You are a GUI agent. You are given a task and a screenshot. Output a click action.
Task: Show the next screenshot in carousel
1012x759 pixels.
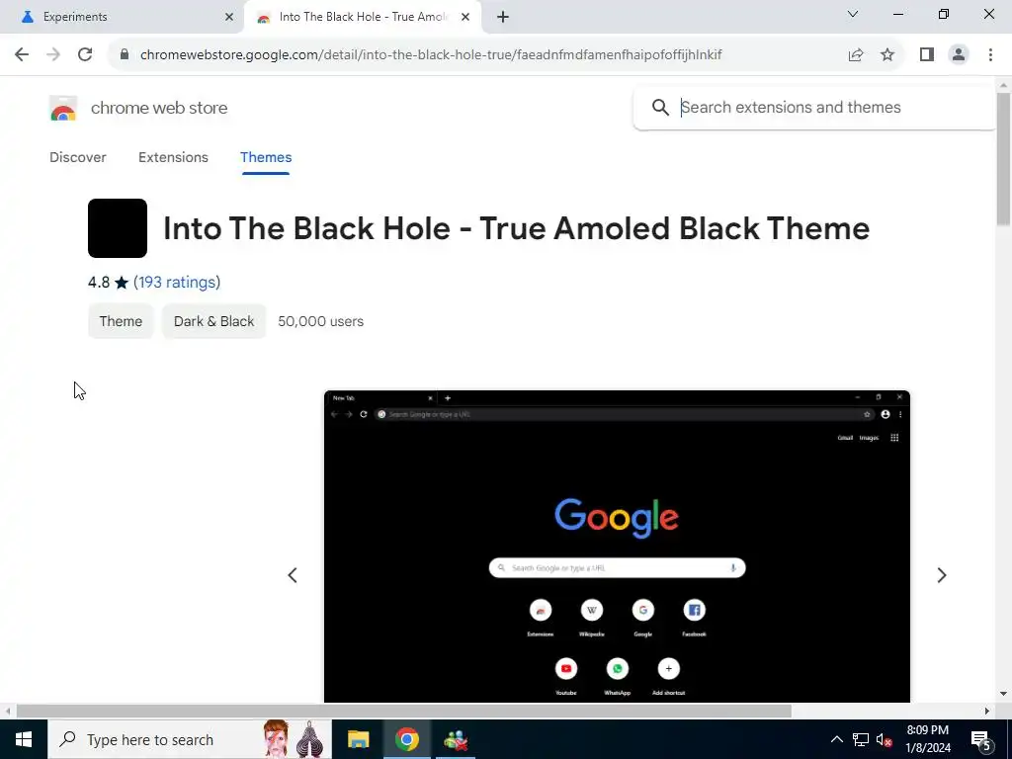tap(942, 575)
